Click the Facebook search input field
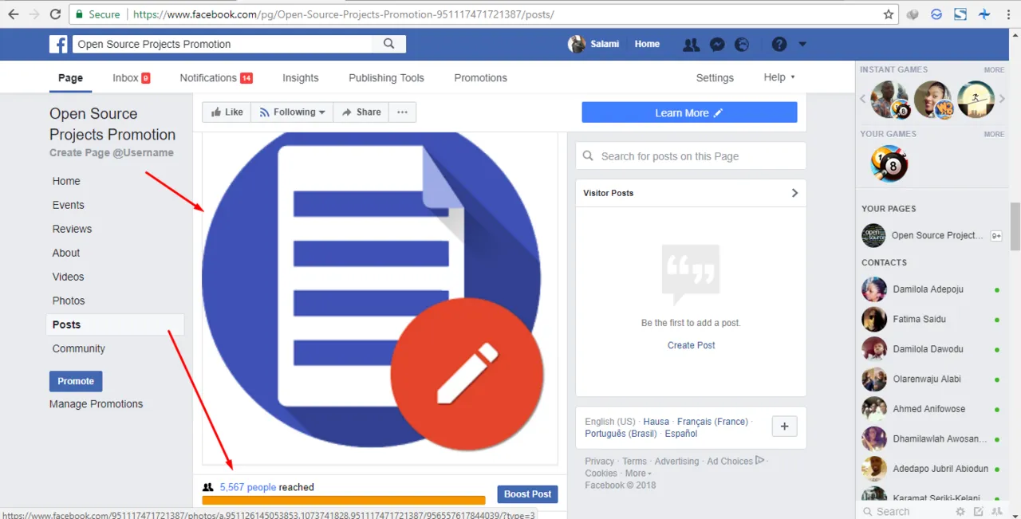Viewport: 1021px width, 519px height. tap(223, 44)
